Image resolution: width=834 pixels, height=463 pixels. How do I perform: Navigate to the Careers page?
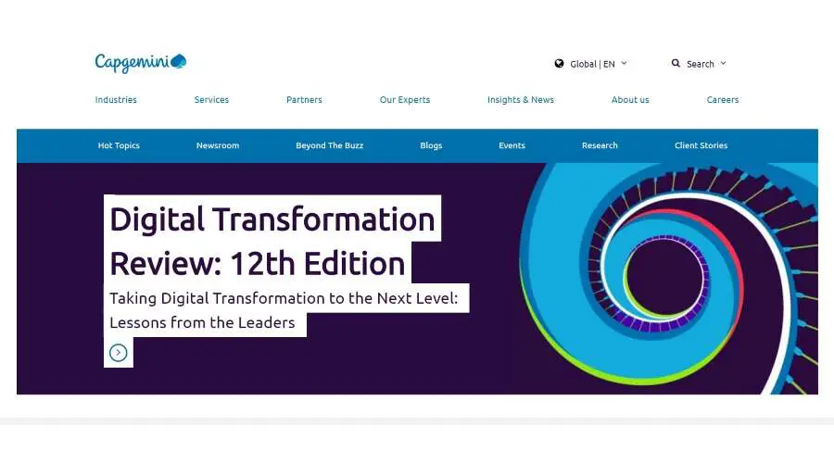point(723,100)
